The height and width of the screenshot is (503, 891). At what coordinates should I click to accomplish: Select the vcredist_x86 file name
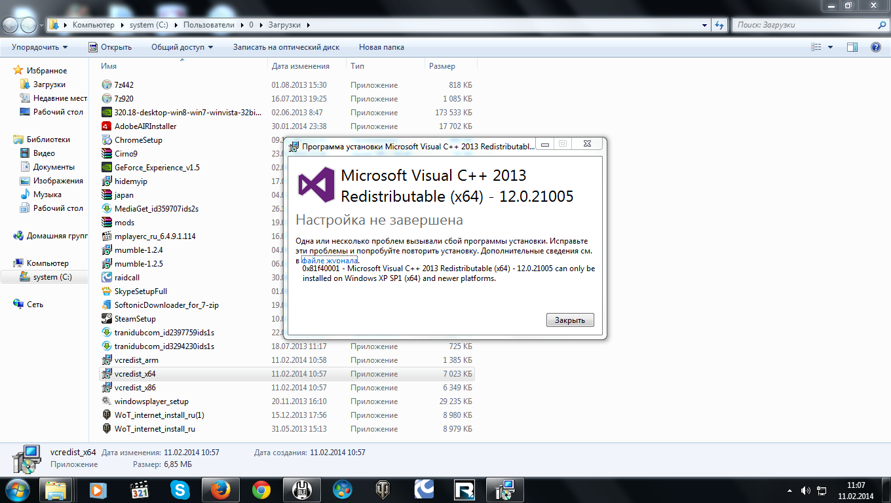click(135, 387)
